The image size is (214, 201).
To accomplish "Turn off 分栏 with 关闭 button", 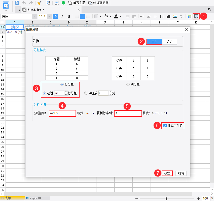I will click(169, 42).
